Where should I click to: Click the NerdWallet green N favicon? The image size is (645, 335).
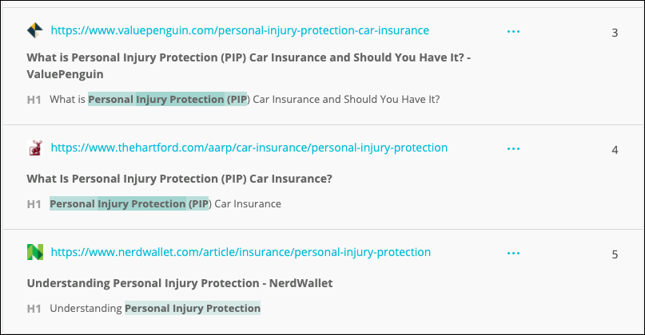click(x=34, y=252)
